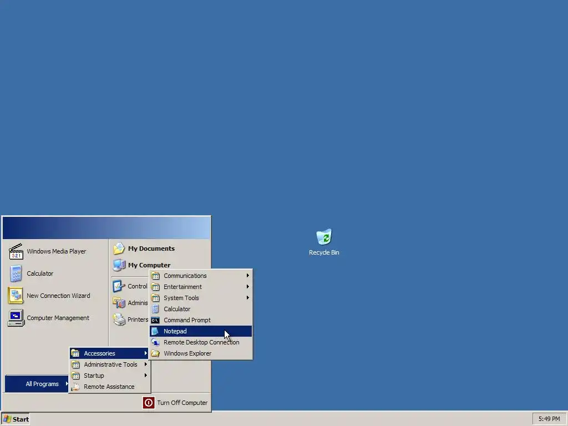Select the Recycle Bin desktop icon
The width and height of the screenshot is (568, 426).
[324, 237]
